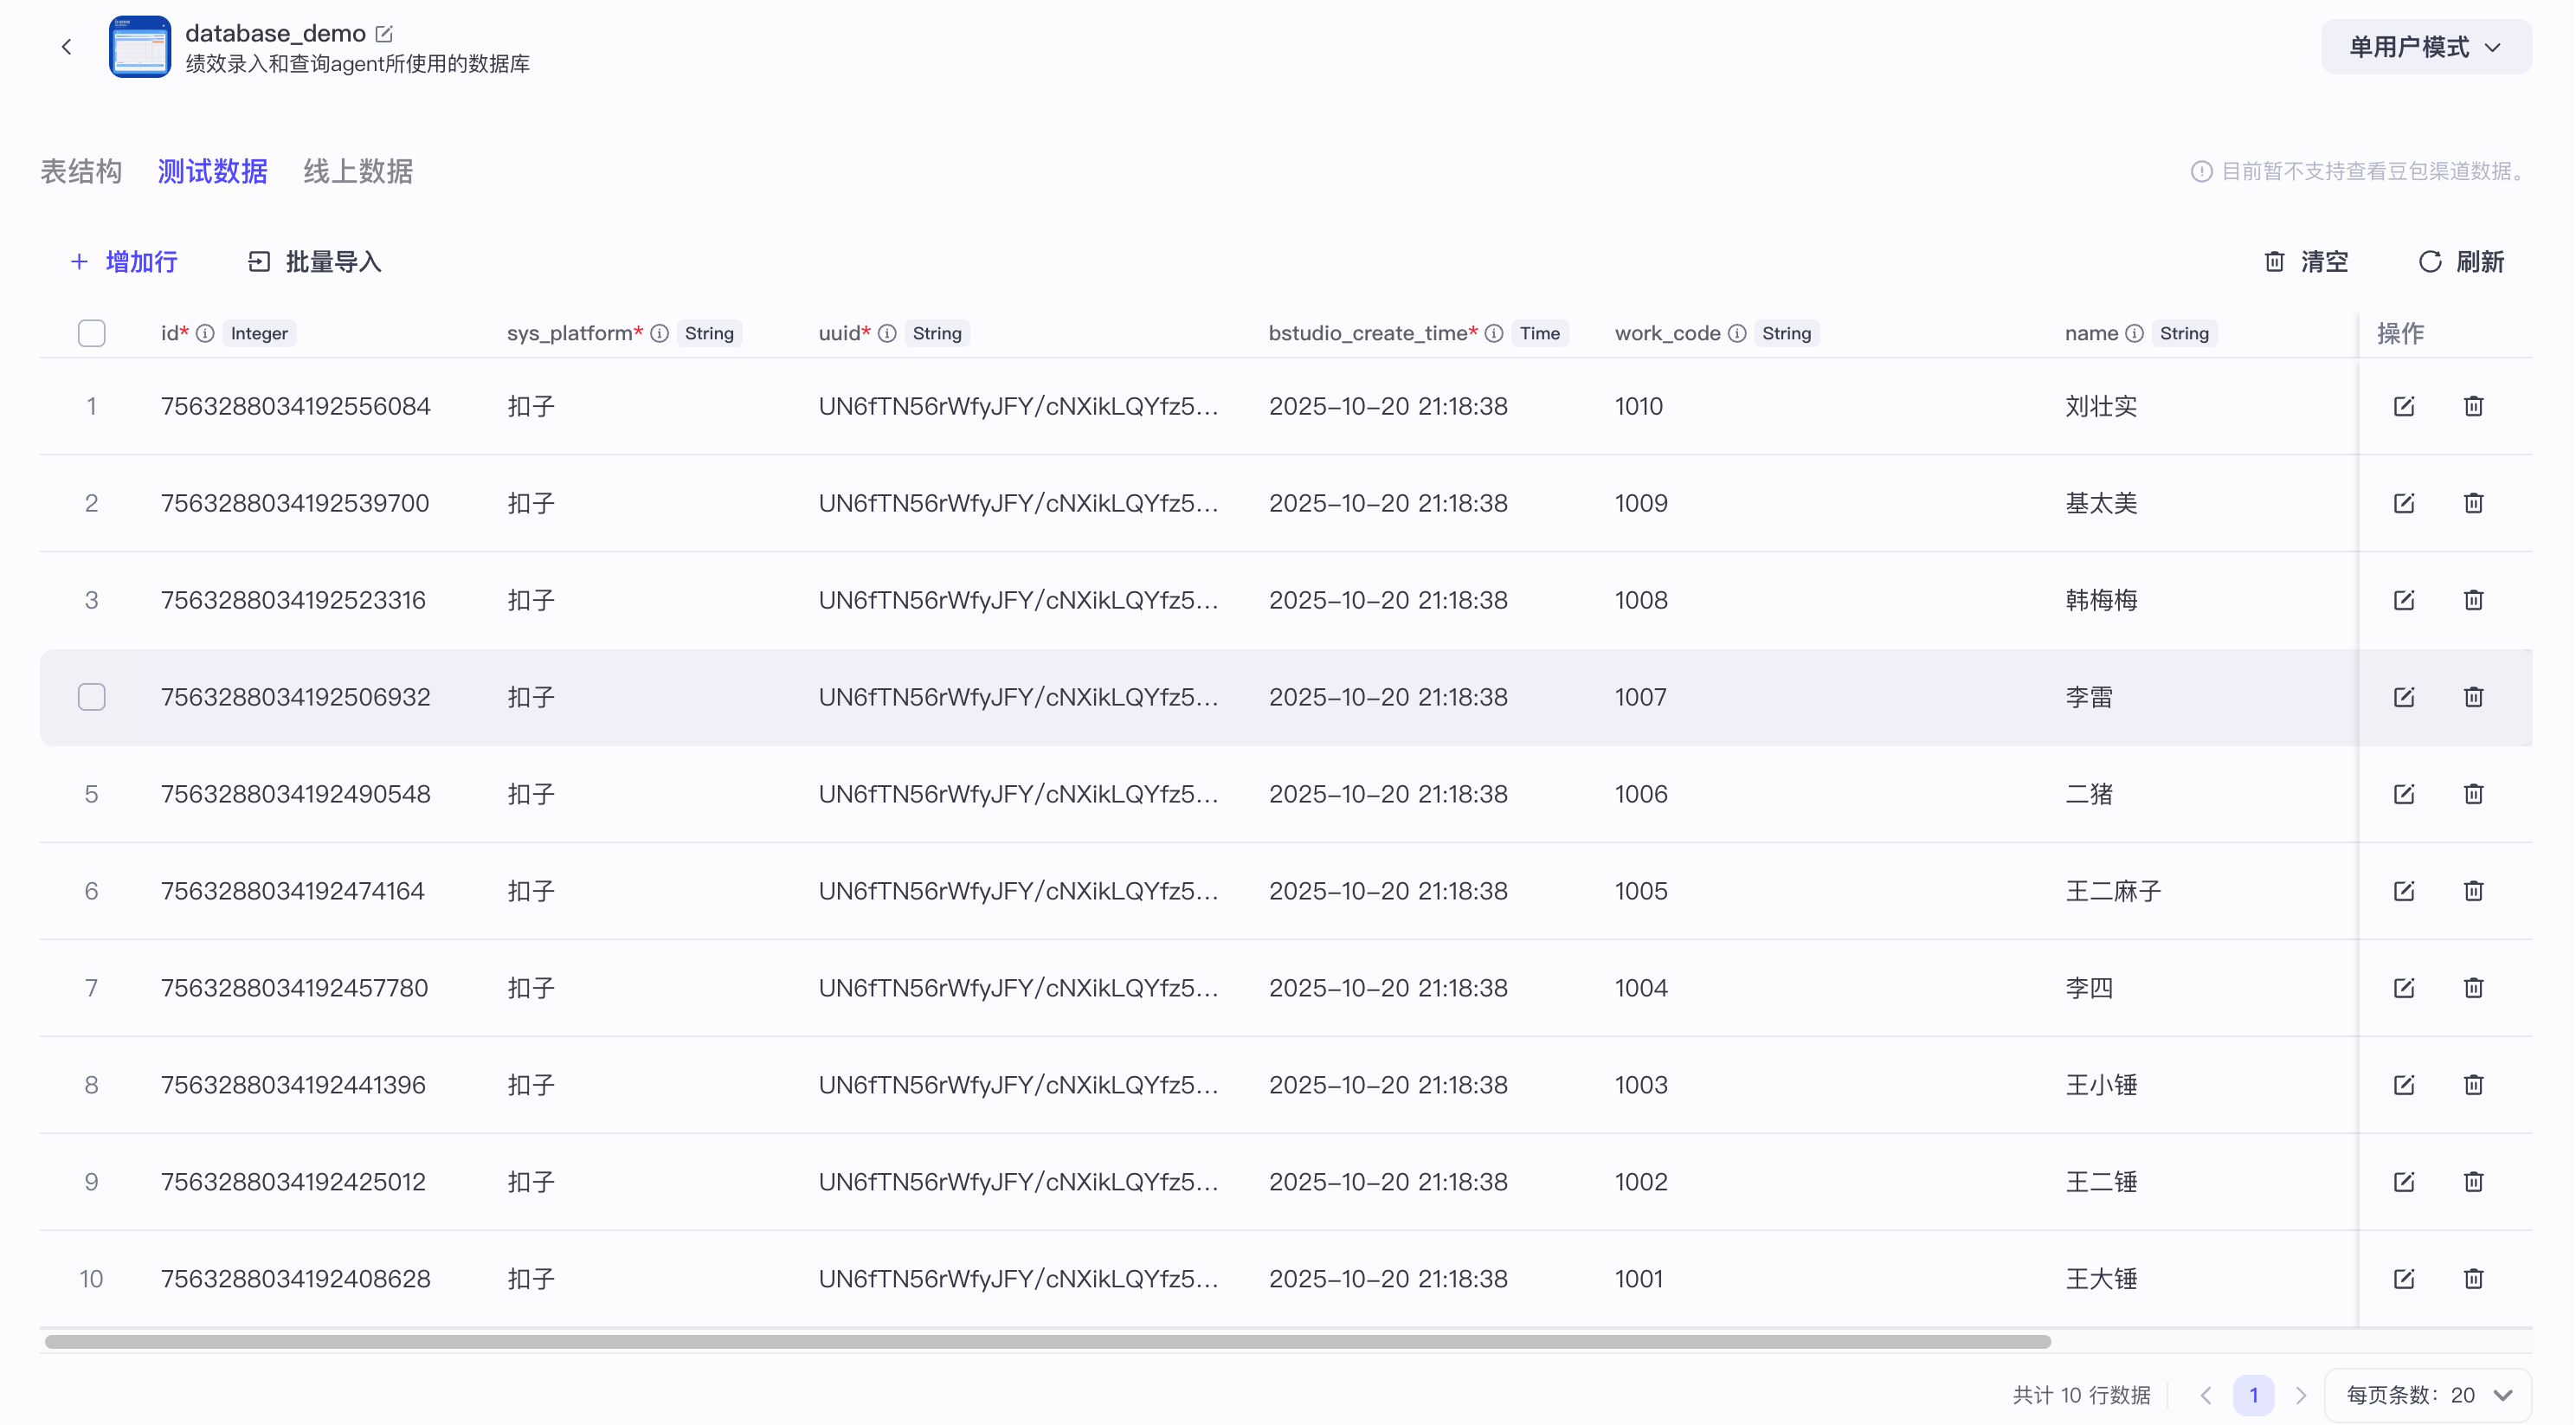Check the checkbox on 李雷 row
This screenshot has height=1425, width=2576.
pos(91,697)
